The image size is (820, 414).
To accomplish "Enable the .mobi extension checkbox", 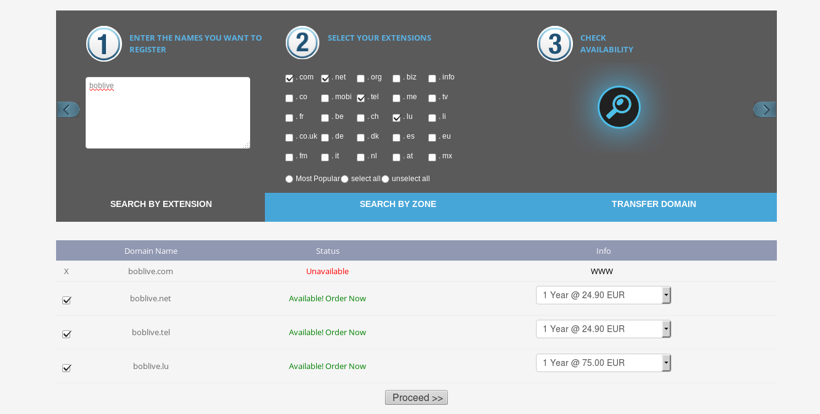I will tap(325, 98).
